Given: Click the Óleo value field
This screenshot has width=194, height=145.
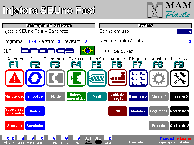Looking at the screenshot, I should pos(108,138).
